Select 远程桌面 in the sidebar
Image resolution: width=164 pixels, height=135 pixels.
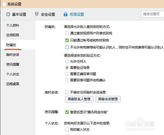pyautogui.click(x=13, y=84)
